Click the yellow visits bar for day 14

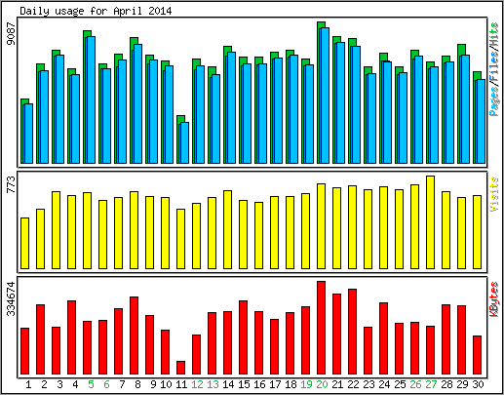(227, 229)
